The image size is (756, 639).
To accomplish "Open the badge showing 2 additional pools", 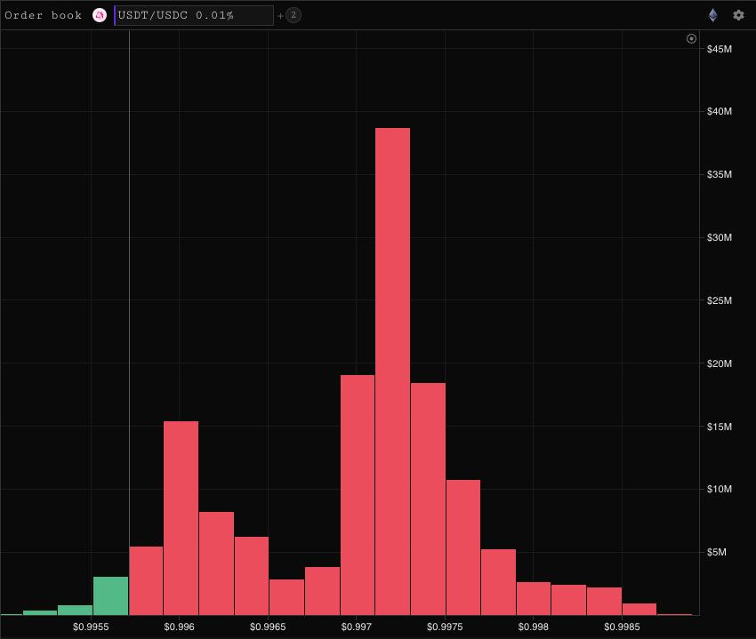I will click(294, 15).
